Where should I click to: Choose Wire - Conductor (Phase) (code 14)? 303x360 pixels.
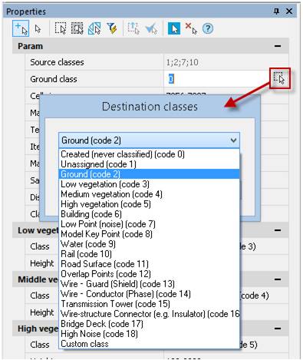[x=149, y=294]
